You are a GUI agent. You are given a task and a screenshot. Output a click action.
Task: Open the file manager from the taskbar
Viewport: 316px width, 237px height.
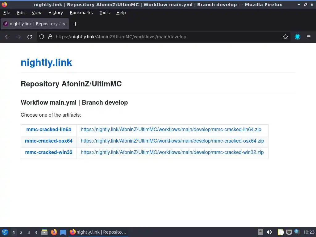44,232
